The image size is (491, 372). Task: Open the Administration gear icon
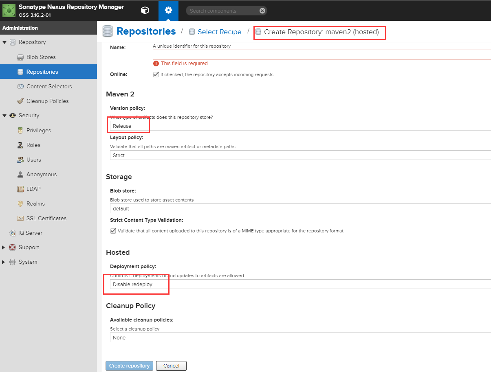point(168,11)
